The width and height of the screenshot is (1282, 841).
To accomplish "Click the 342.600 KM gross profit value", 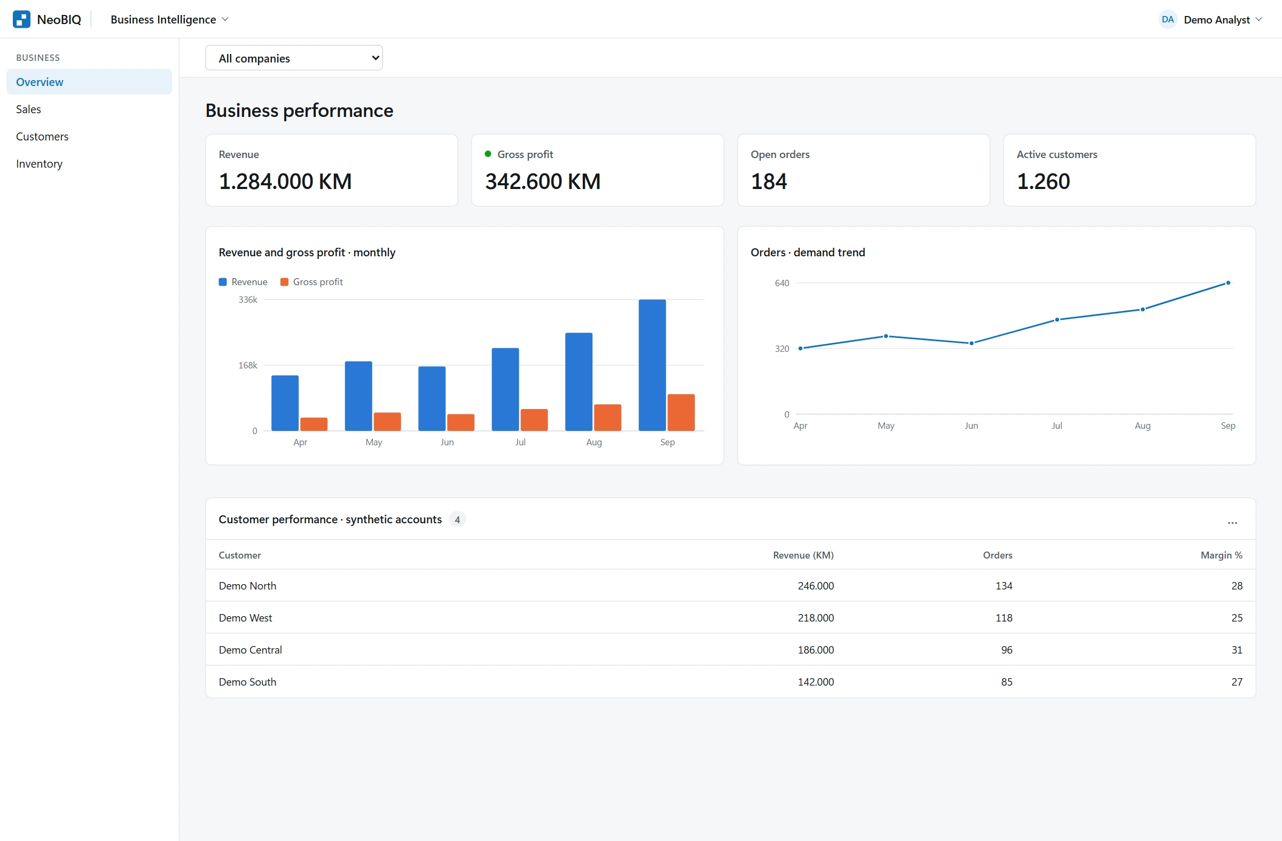I will [542, 182].
